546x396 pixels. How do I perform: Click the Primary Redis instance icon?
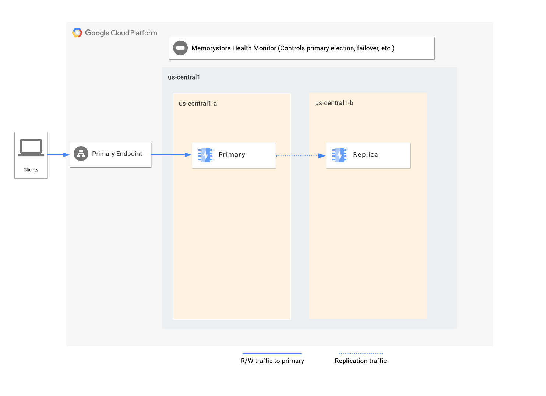tap(205, 155)
